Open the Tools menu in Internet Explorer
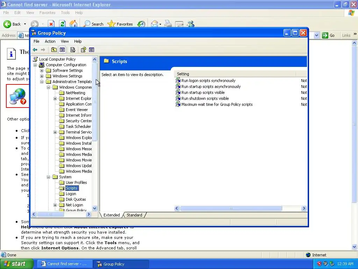 (x=65, y=13)
